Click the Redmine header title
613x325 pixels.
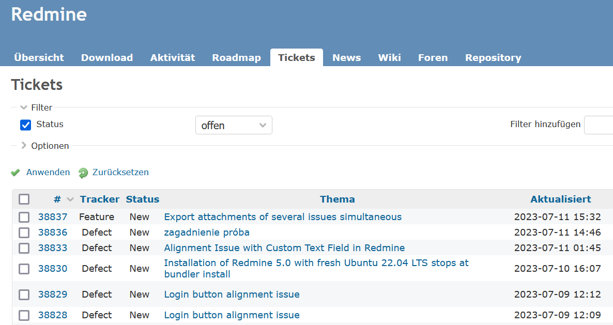[49, 14]
